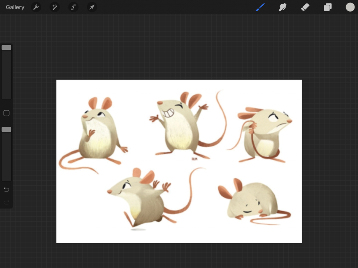Tap the square modify button in sidebar

tap(6, 113)
